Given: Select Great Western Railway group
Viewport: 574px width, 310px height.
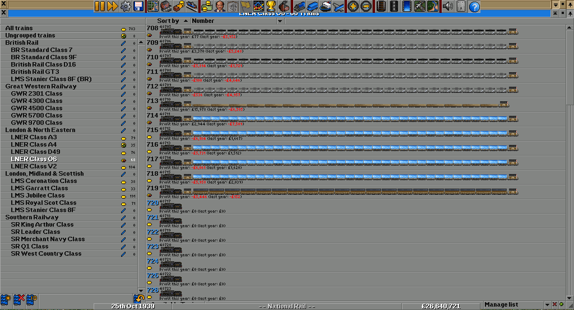Looking at the screenshot, I should 69,86.
